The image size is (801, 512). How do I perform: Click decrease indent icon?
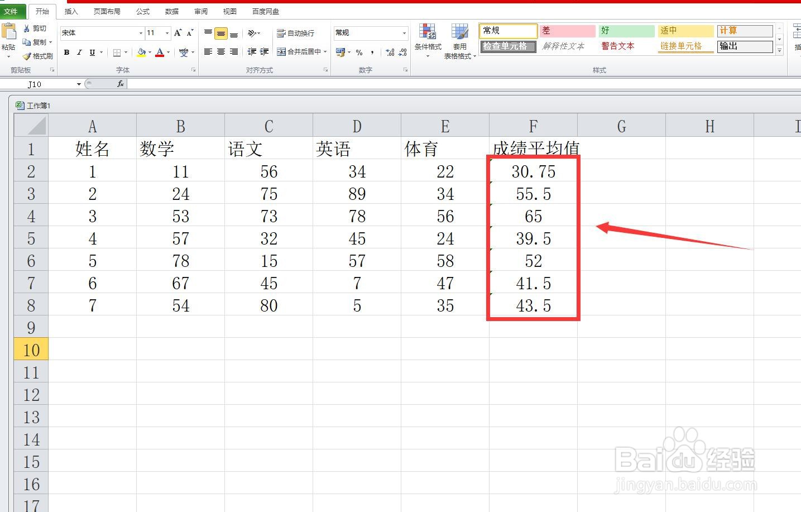click(x=252, y=52)
